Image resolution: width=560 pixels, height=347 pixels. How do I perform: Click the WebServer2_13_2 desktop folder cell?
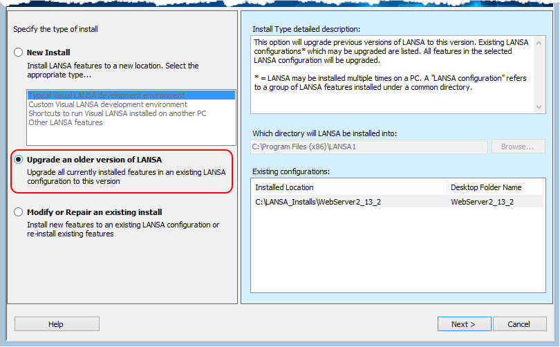coord(482,202)
